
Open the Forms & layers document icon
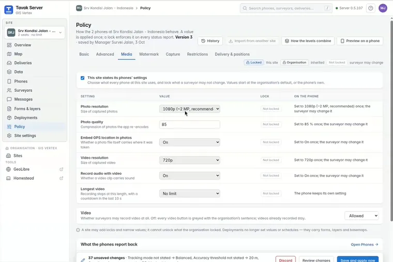point(9,109)
